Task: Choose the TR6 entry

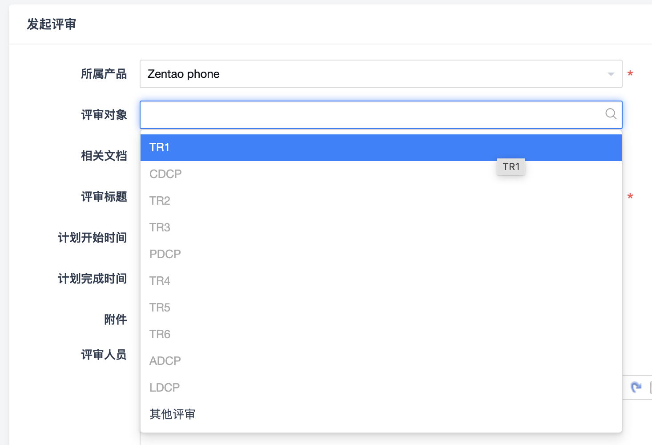Action: (x=160, y=334)
